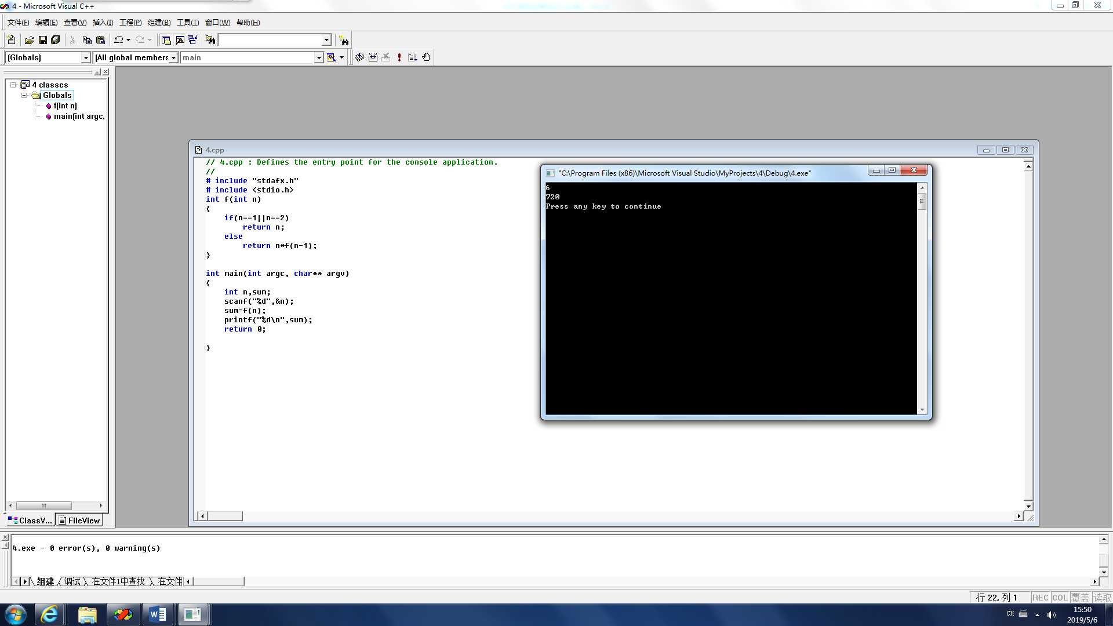Open Internet Explorer from taskbar
Viewport: 1113px width, 626px height.
tap(49, 614)
